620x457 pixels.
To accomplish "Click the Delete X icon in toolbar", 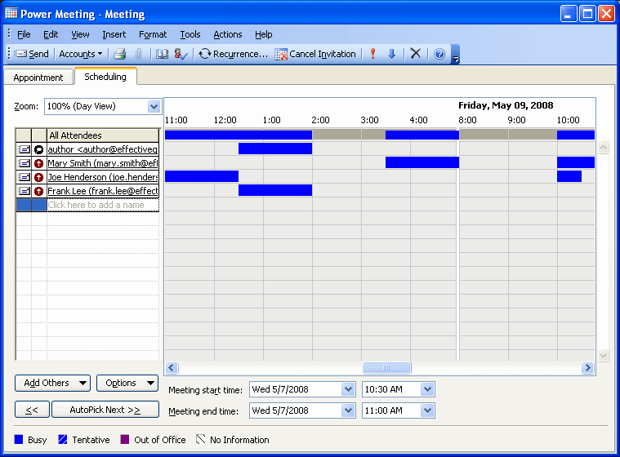I will (416, 53).
